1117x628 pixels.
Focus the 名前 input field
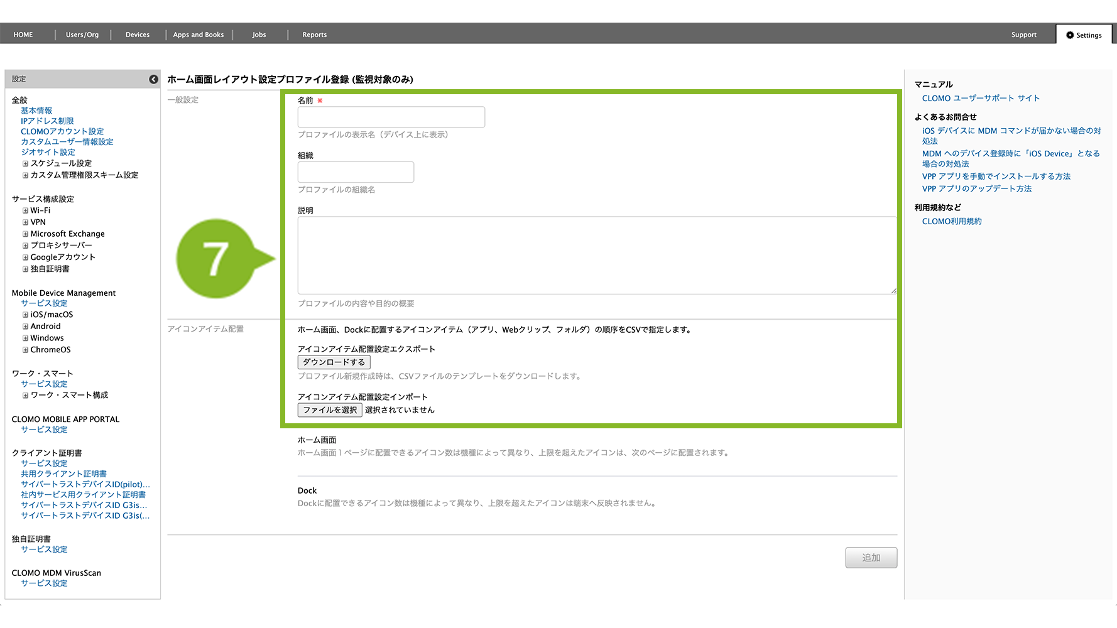pyautogui.click(x=391, y=117)
